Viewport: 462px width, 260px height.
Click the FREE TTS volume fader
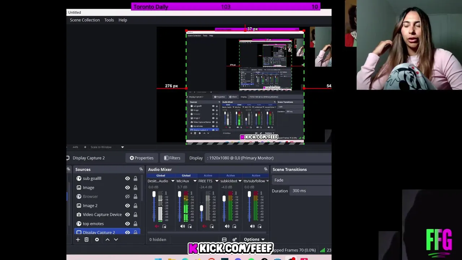click(x=201, y=208)
